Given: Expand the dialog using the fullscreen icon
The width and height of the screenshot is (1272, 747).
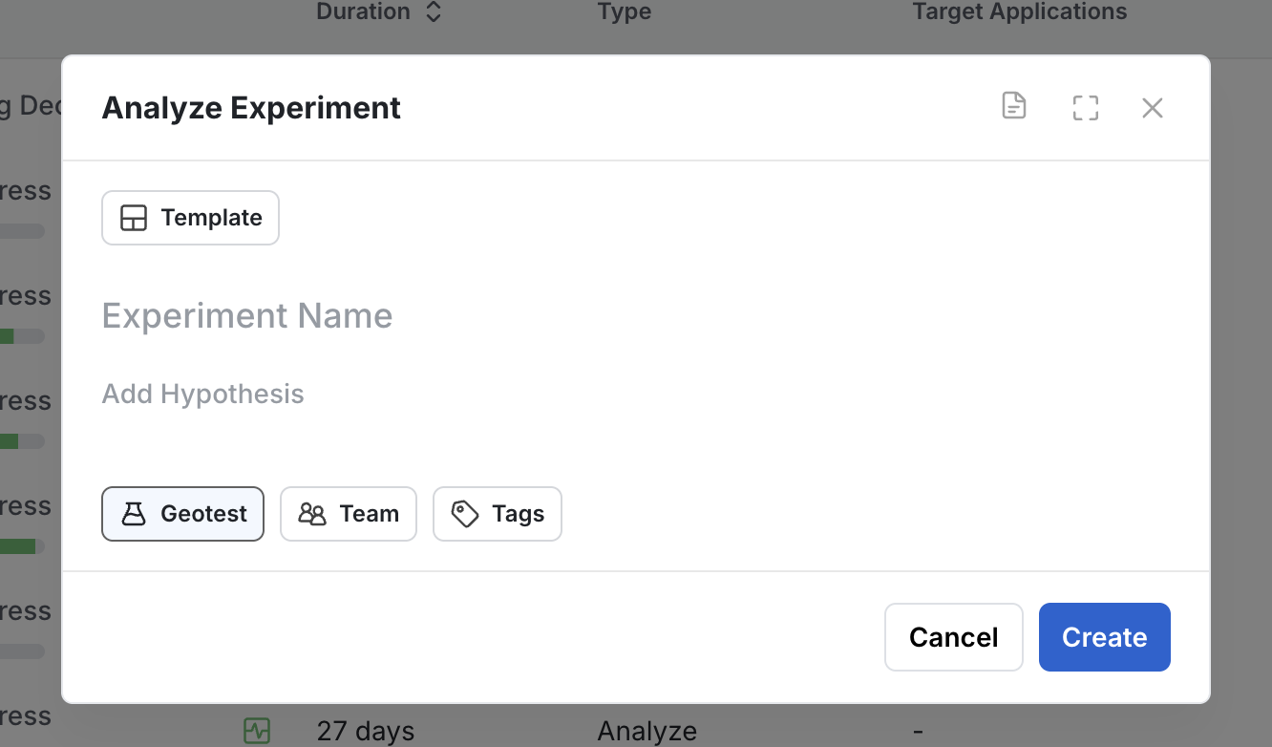Looking at the screenshot, I should tap(1085, 108).
